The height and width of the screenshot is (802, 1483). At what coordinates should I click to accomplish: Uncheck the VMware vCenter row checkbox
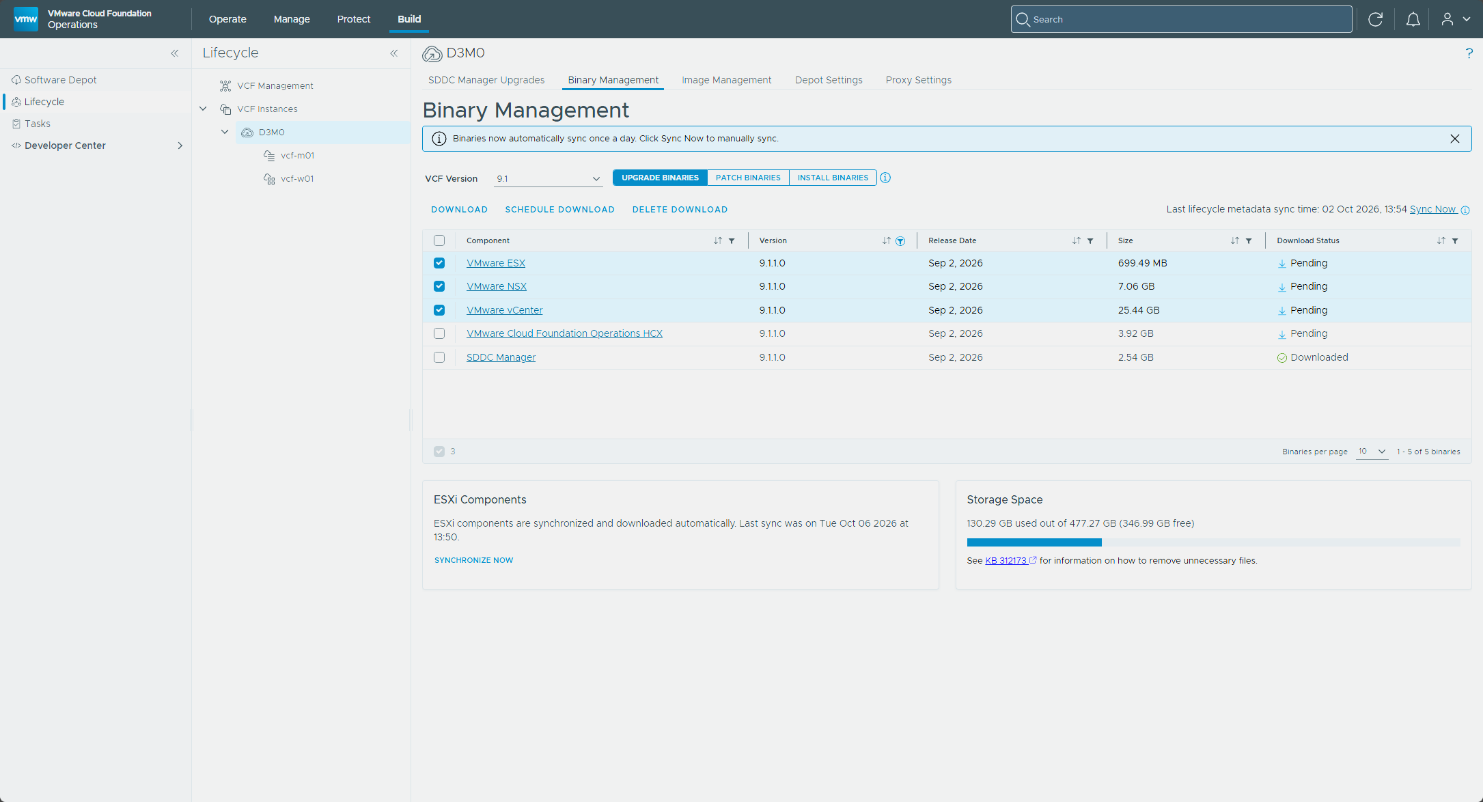[439, 310]
